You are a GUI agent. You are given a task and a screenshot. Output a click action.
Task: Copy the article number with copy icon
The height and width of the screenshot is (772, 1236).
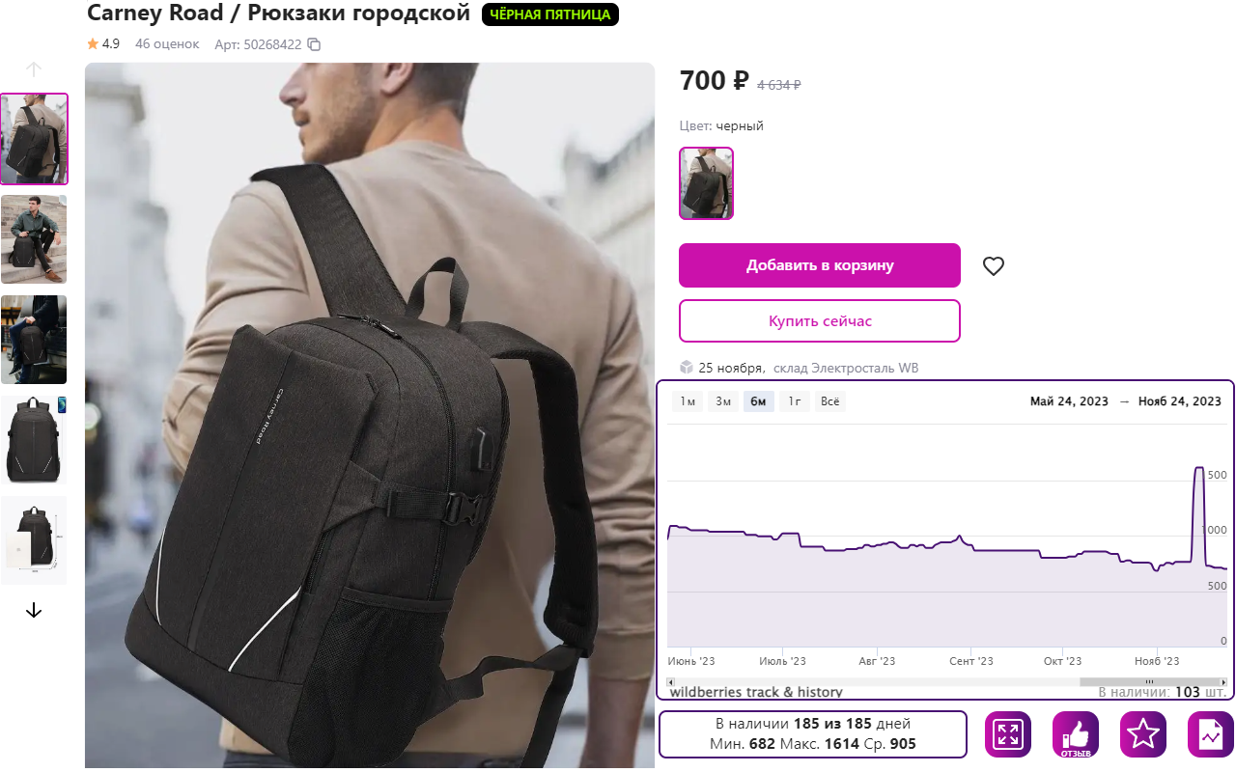[314, 44]
